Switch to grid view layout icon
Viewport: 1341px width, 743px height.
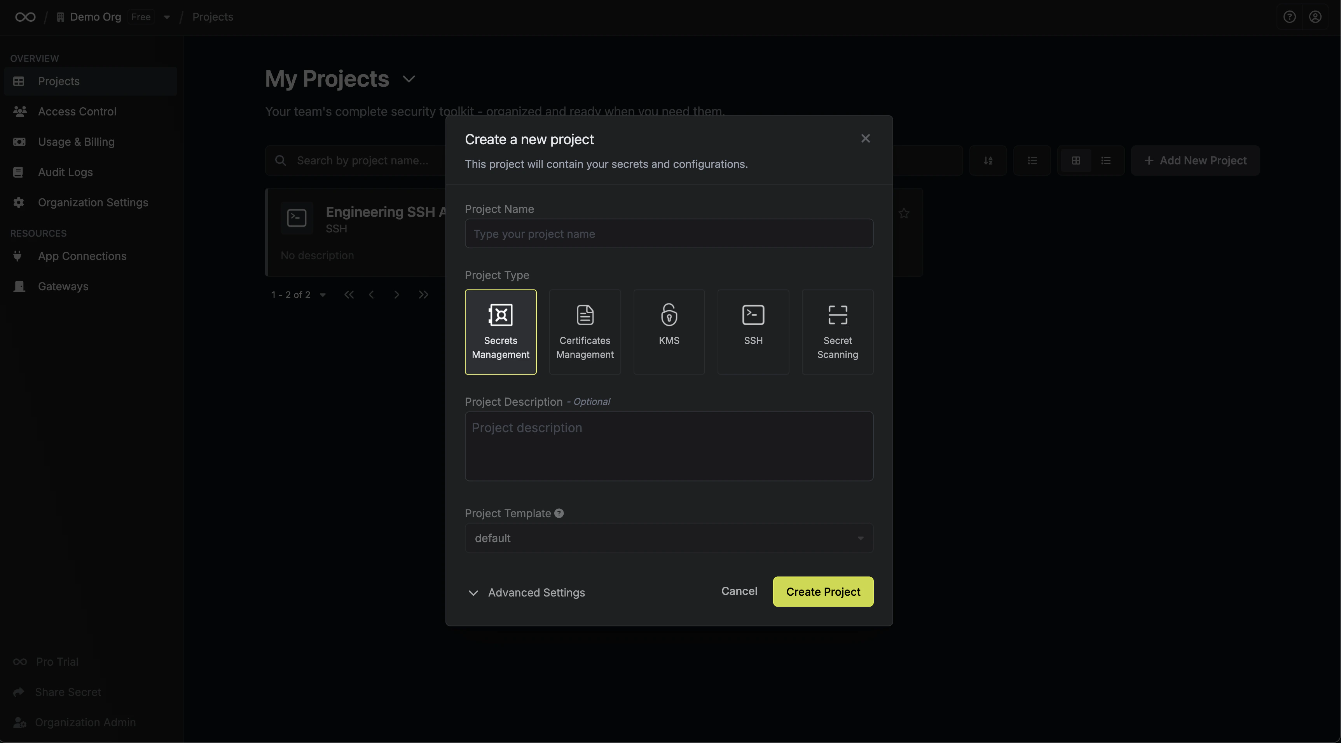point(1076,160)
